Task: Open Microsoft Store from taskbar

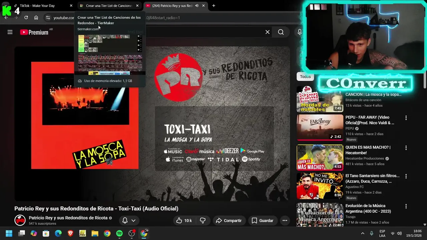Action: point(46,233)
